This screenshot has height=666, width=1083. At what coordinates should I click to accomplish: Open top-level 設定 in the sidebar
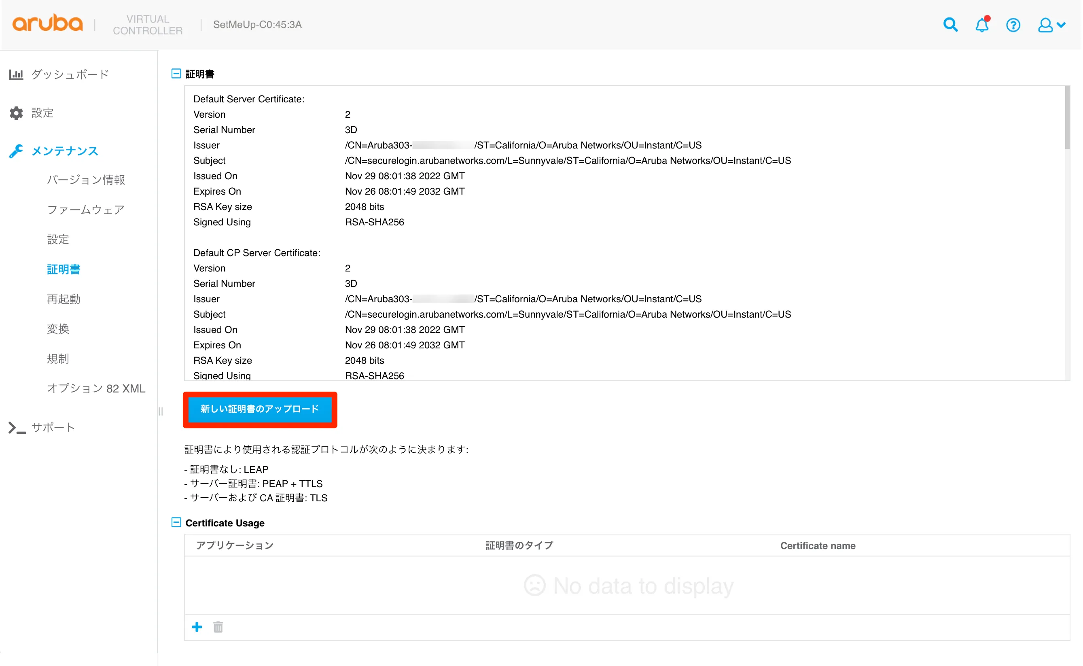click(42, 113)
